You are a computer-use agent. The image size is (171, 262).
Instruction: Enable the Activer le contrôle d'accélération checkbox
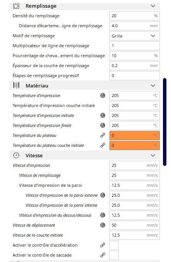114,245
